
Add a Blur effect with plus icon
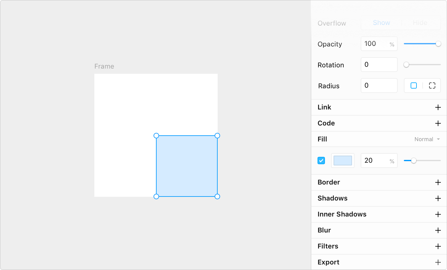coord(438,230)
